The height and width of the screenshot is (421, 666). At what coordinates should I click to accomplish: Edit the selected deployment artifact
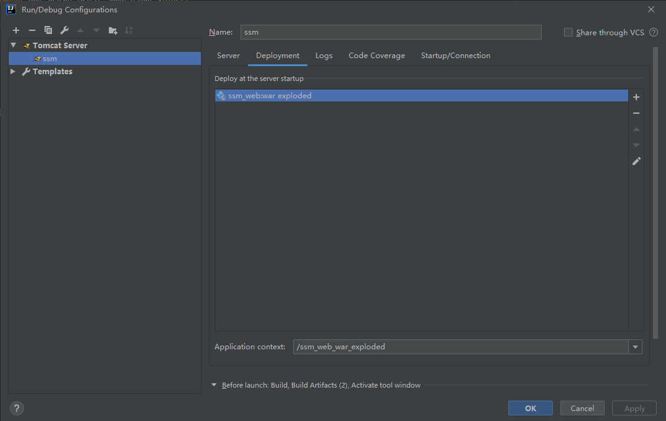(x=636, y=161)
